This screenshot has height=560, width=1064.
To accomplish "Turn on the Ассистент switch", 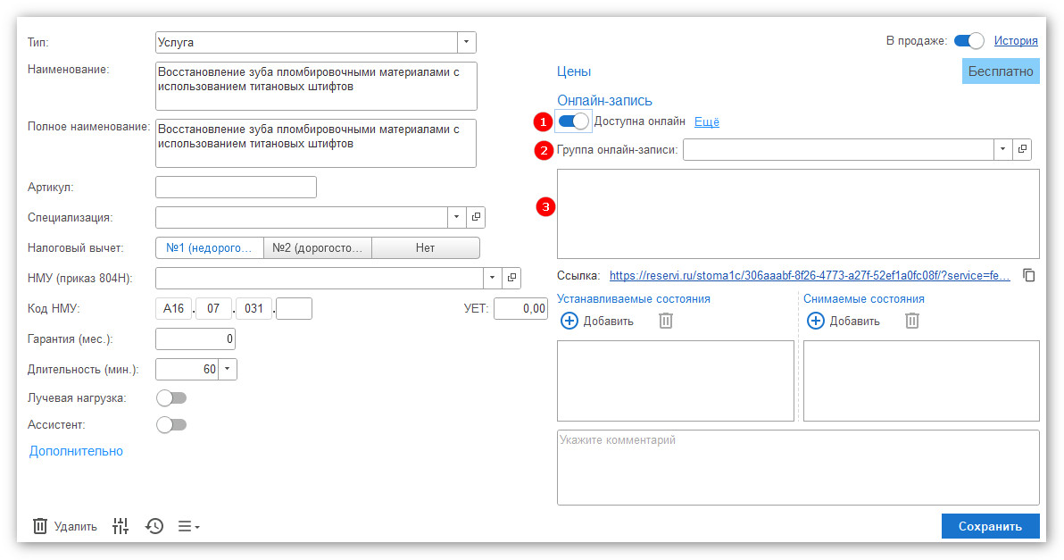I will click(171, 425).
